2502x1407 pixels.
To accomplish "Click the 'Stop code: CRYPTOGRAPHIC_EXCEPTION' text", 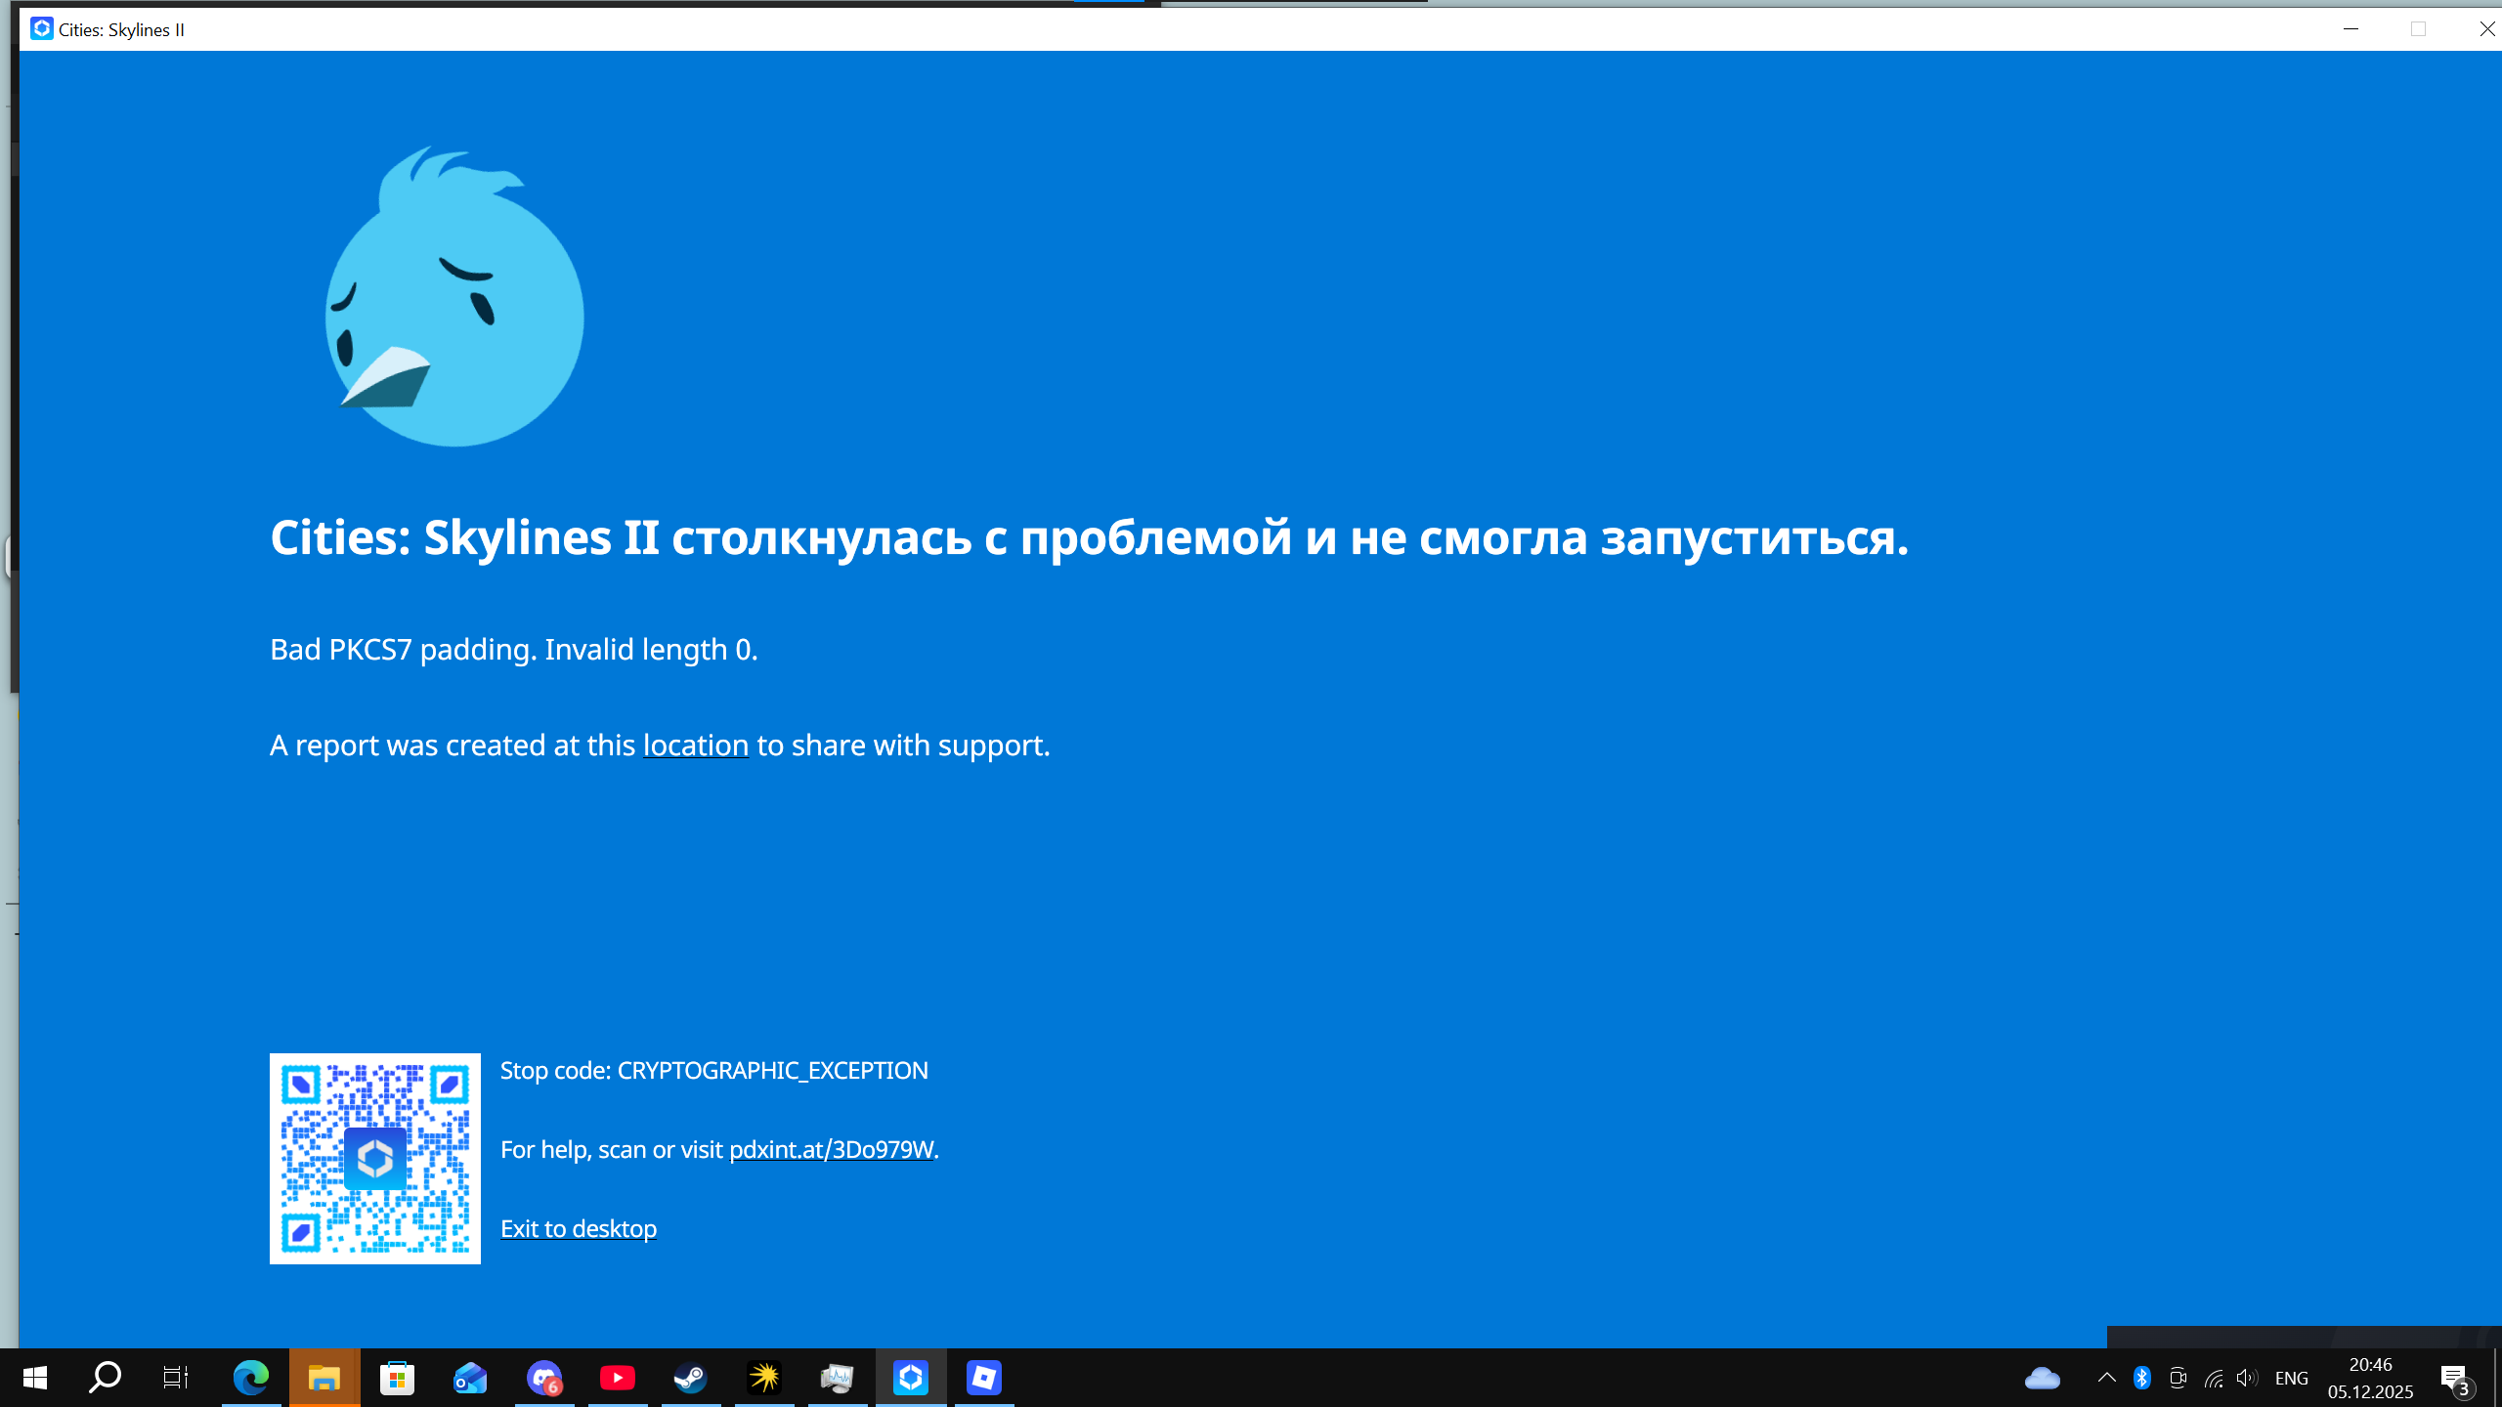I will point(714,1071).
